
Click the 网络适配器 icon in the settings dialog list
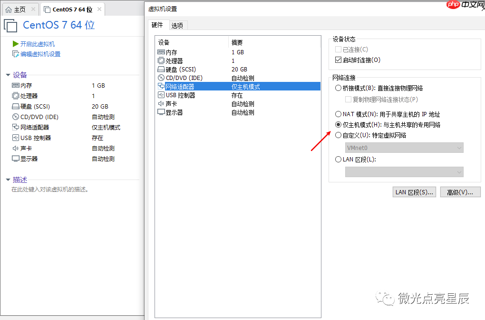click(x=161, y=86)
